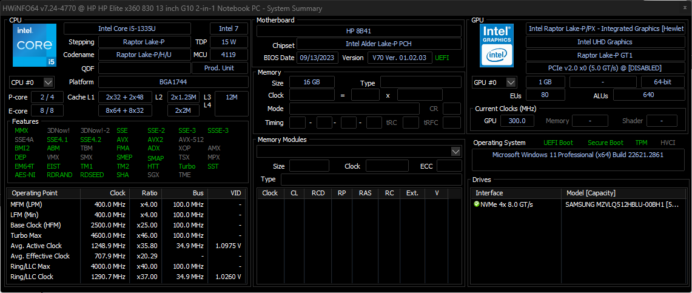
Task: Click the Microsoft Windows 11 Professional field
Action: coord(577,155)
